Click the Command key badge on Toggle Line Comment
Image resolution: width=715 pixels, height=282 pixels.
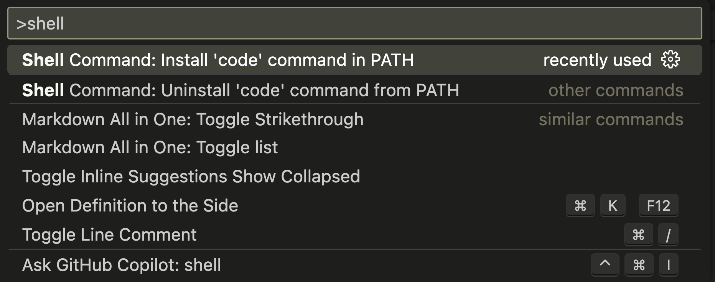(x=638, y=235)
